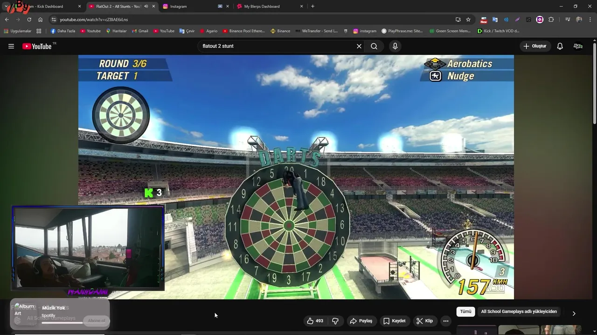Clear the search box with the X
Image resolution: width=597 pixels, height=335 pixels.
tap(359, 46)
